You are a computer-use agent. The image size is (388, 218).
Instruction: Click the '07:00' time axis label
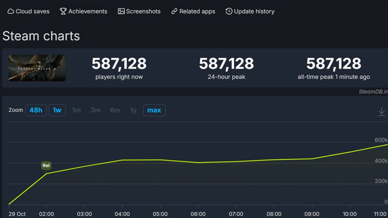click(236, 214)
